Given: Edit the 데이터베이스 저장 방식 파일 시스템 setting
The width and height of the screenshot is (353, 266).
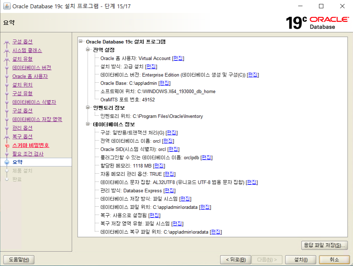Looking at the screenshot, I should (x=185, y=199).
